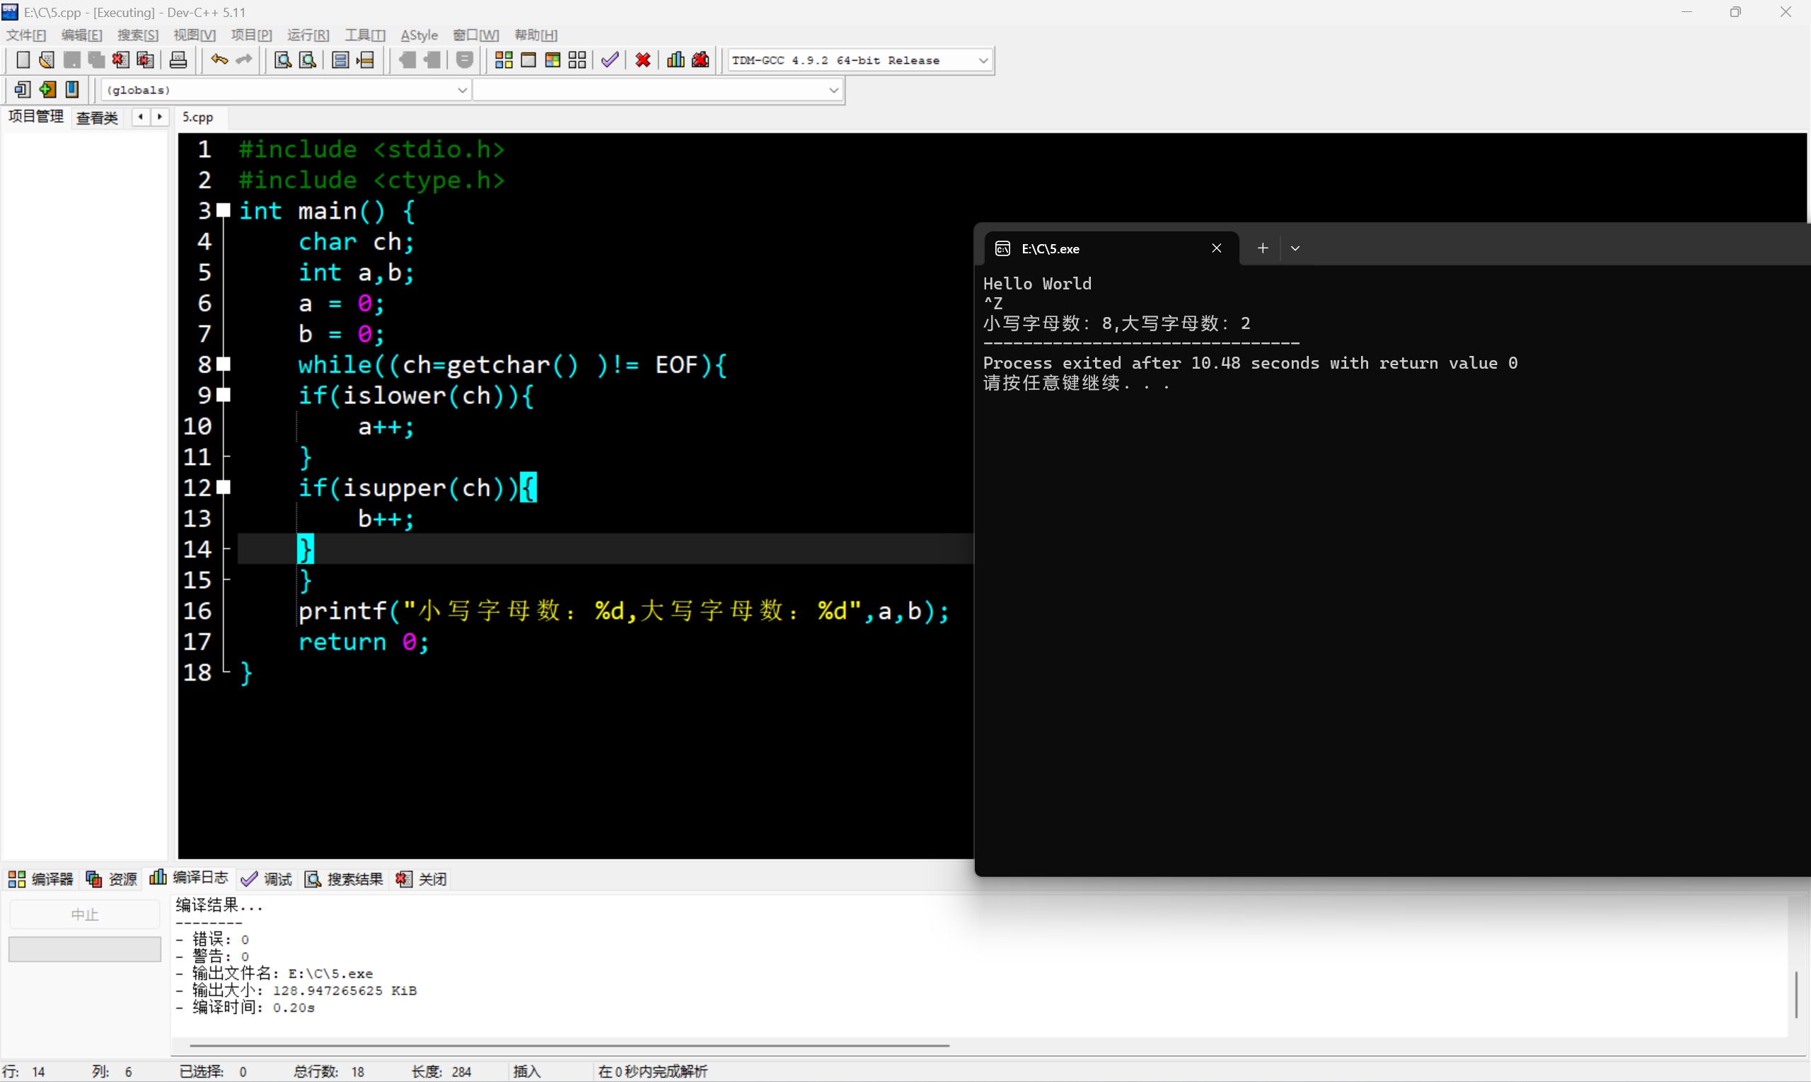Open a file with the Open icon
The height and width of the screenshot is (1082, 1811).
click(x=46, y=59)
